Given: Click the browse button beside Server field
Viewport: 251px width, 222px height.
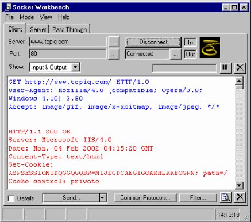Looking at the screenshot, I should (x=114, y=42).
